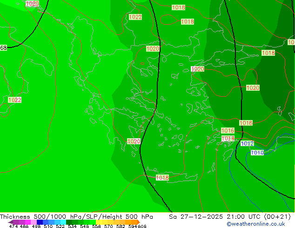The height and width of the screenshot is (228, 295).
Task: Click the blue 1010 isobar label
Action: pyautogui.click(x=257, y=153)
